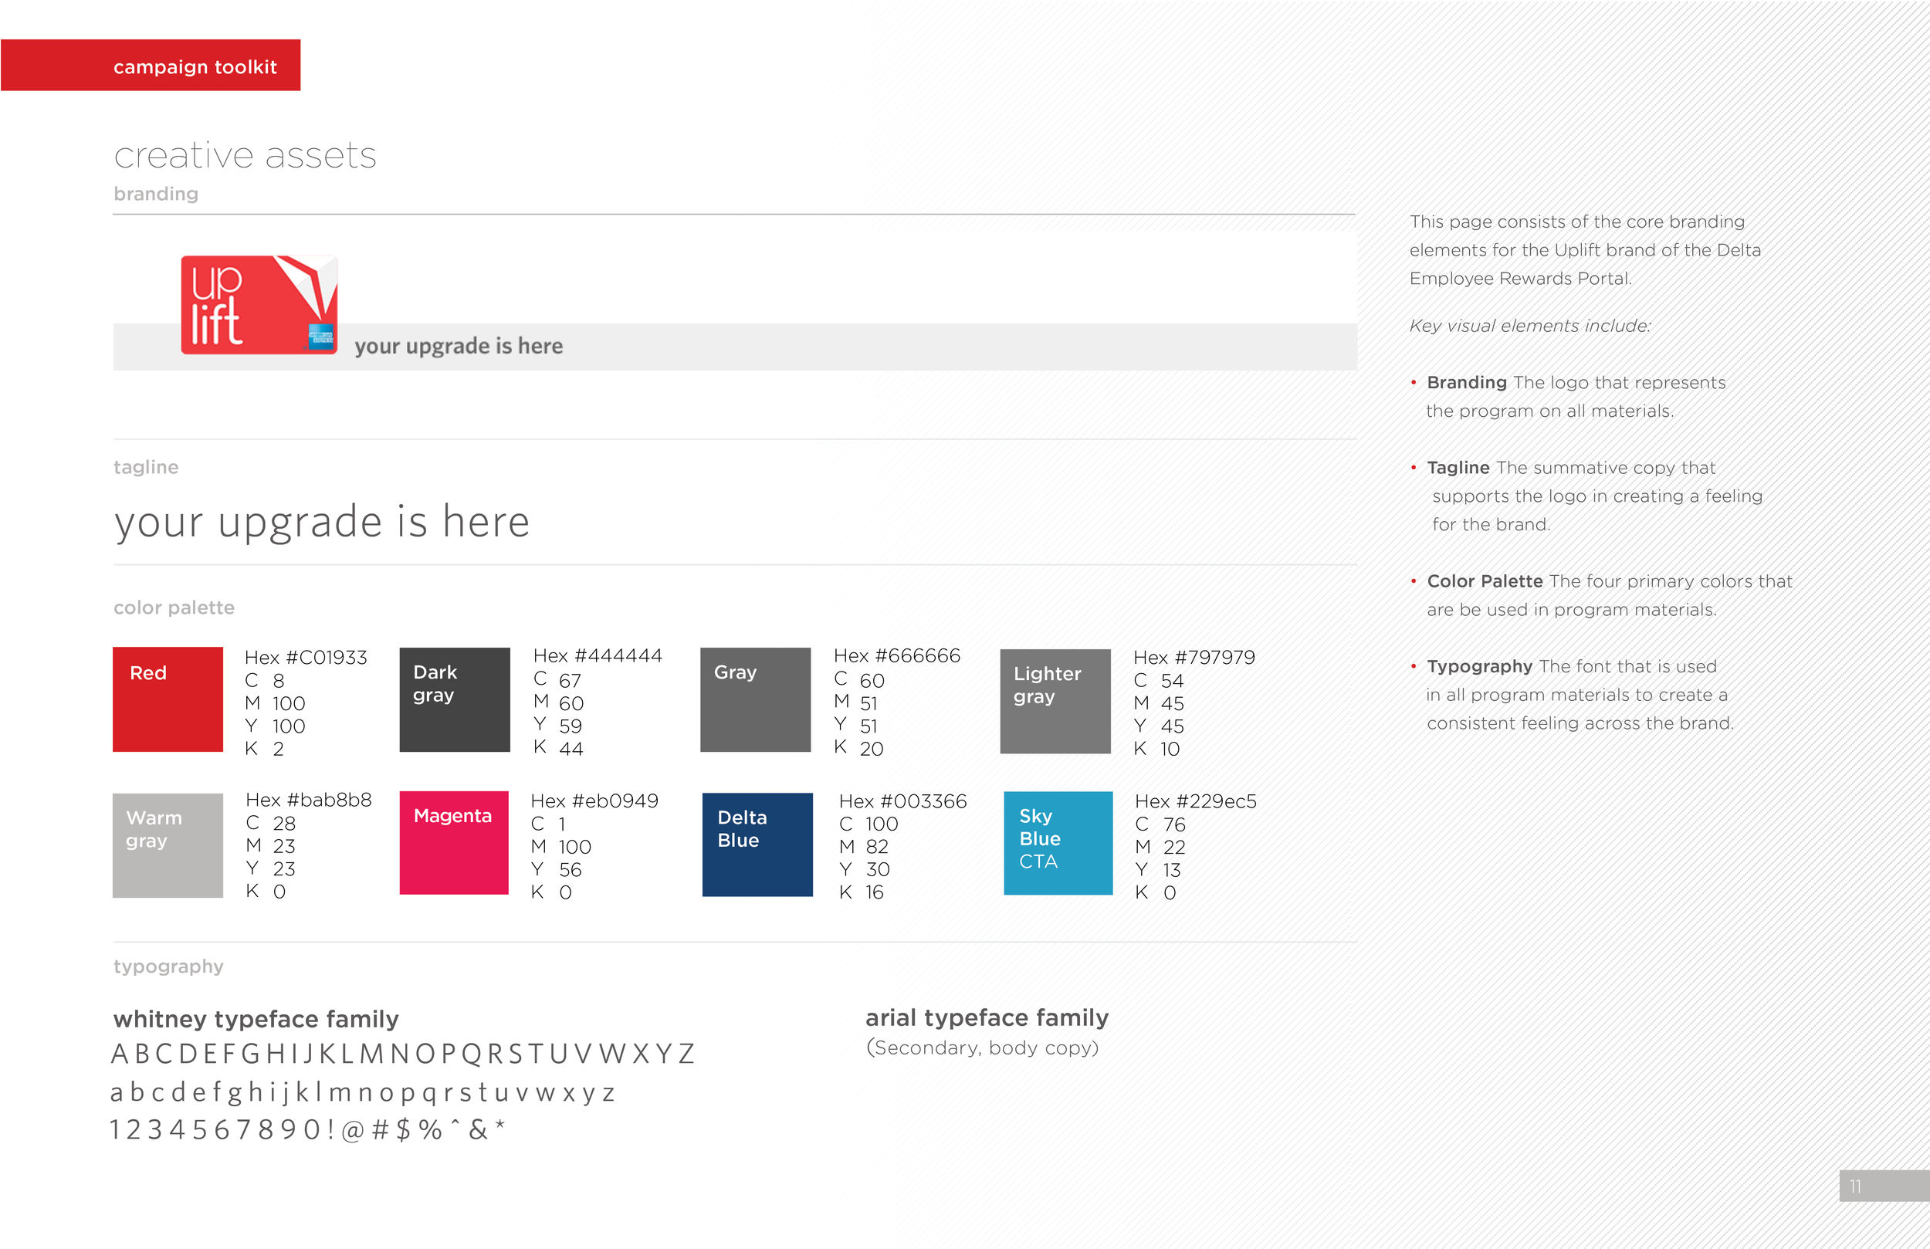This screenshot has height=1249, width=1930.
Task: Click the branding section label
Action: (x=155, y=194)
